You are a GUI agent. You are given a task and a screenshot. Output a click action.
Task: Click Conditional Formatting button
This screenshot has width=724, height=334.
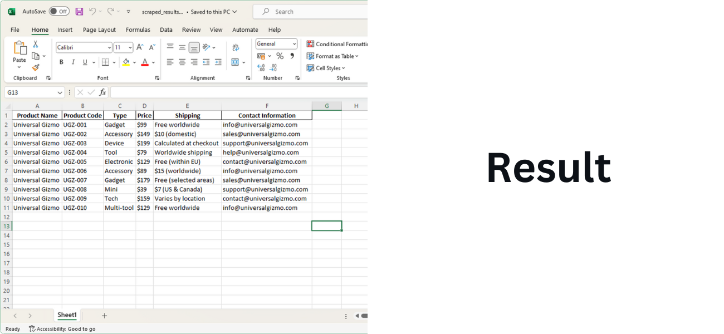337,44
